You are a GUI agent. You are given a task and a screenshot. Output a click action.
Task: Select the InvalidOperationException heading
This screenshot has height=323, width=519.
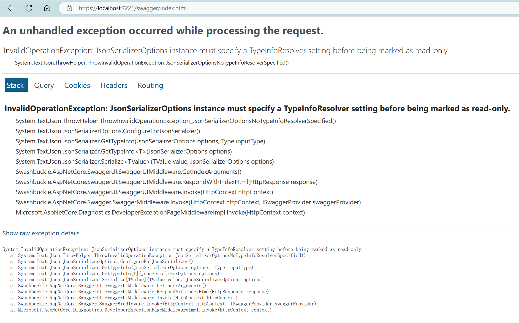[256, 108]
